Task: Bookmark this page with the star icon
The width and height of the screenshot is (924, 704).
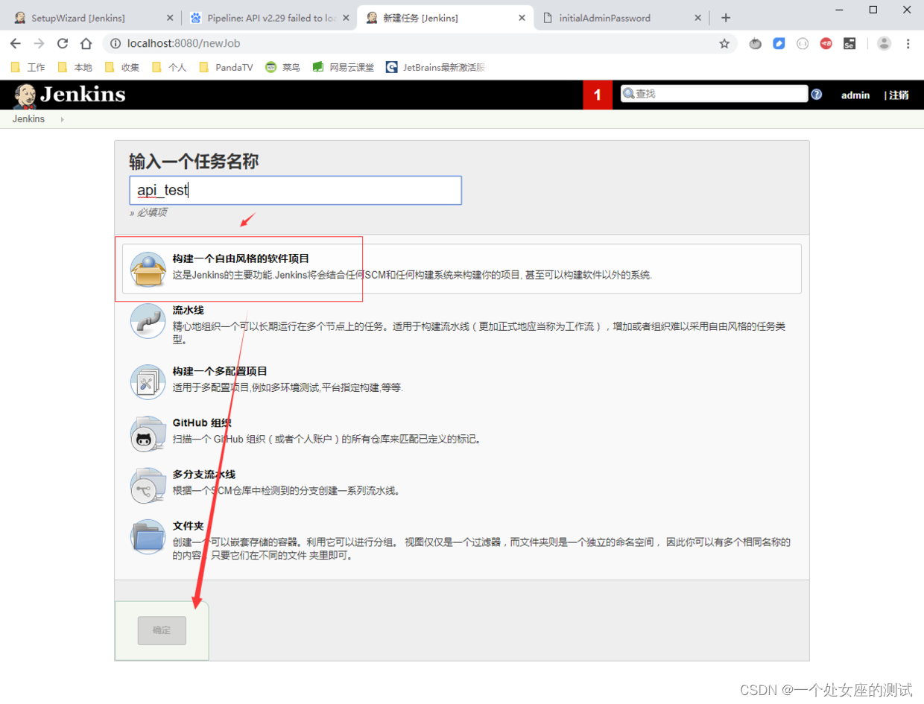Action: point(724,43)
